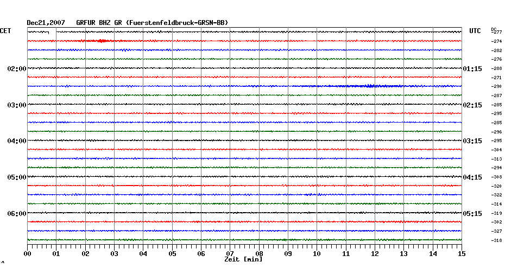Click the UTC timezone label
505x268 pixels.
(x=475, y=31)
